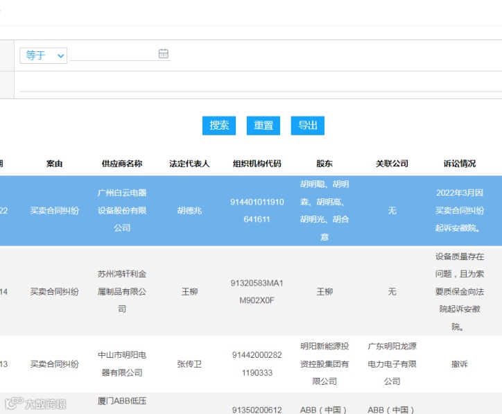Click the legal representative 胡德兆 cell
Viewport: 502px width, 414px height.
pos(189,210)
